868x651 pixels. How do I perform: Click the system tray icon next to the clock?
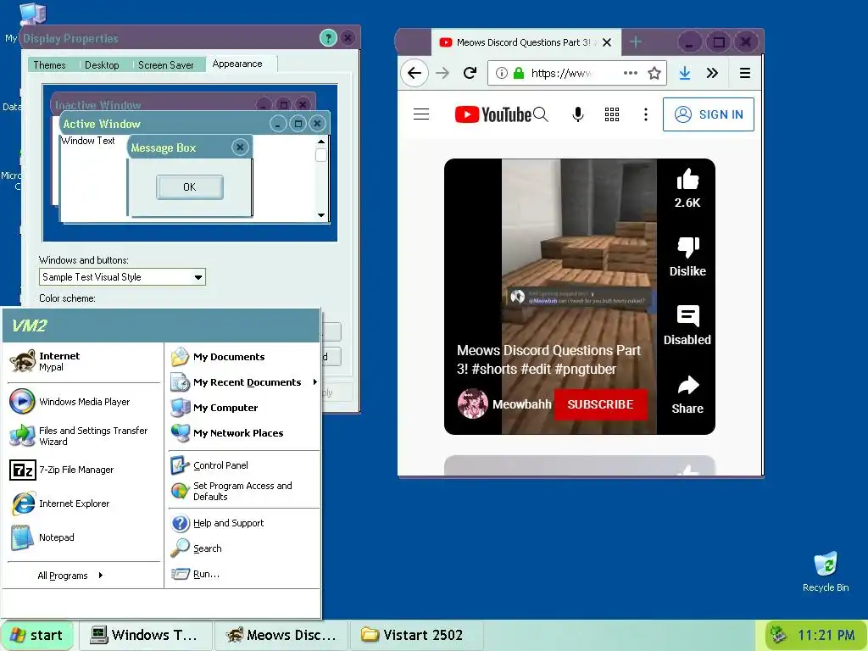click(x=778, y=635)
